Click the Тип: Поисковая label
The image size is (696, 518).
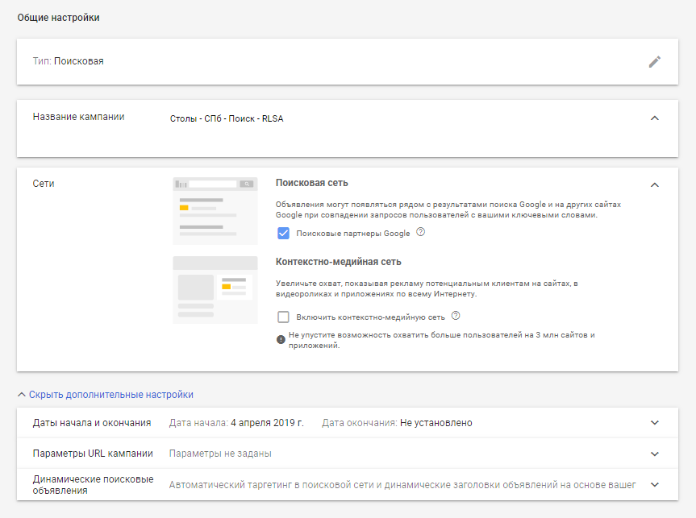68,61
